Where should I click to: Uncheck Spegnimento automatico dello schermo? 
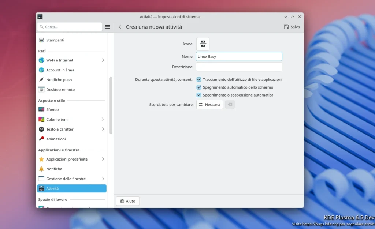199,87
